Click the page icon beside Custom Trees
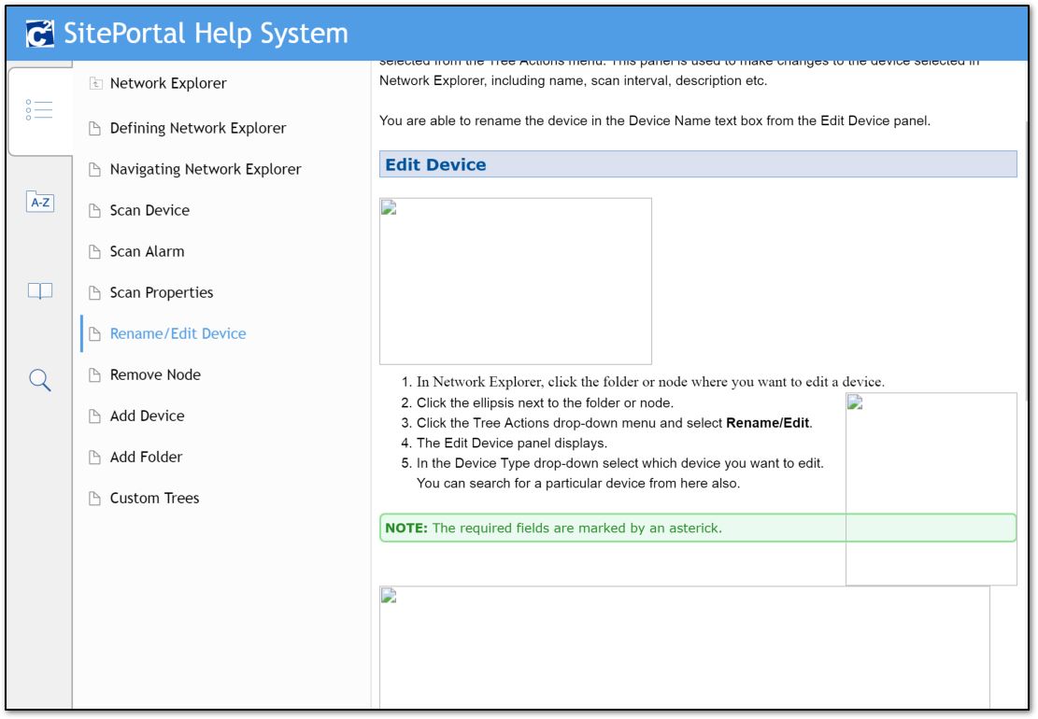 tap(95, 498)
